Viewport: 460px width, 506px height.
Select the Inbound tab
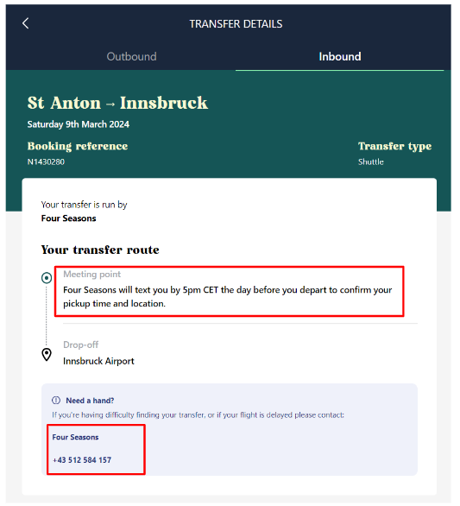(340, 56)
